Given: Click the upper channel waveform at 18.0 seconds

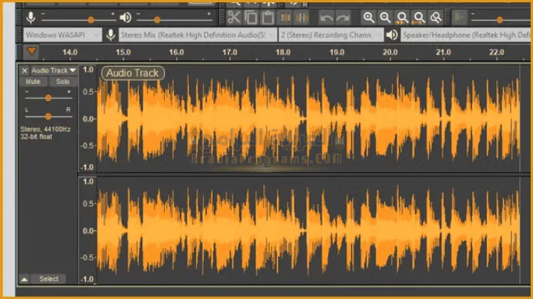Looking at the screenshot, I should 283,118.
